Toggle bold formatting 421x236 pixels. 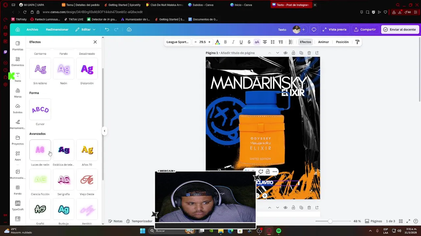[x=225, y=42]
